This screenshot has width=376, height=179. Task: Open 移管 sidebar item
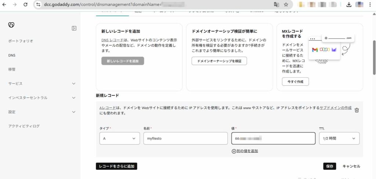[x=12, y=69]
